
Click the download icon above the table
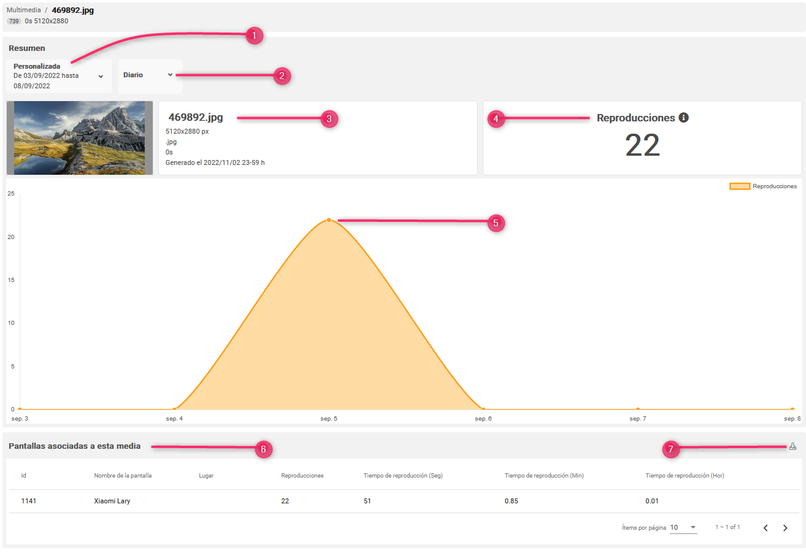click(793, 446)
